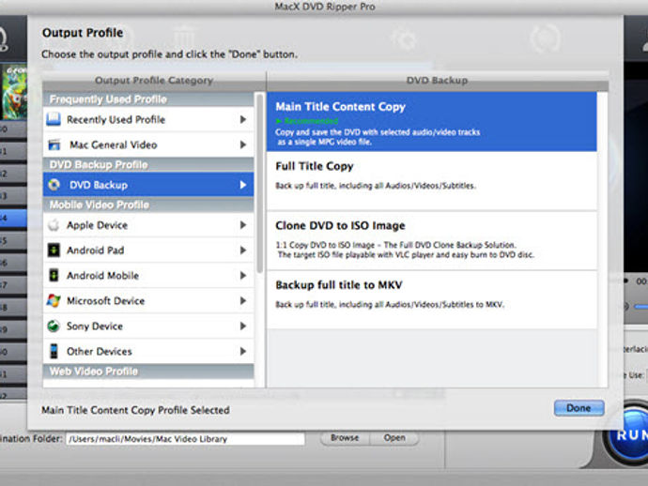The height and width of the screenshot is (486, 648).
Task: Click the Mobile Video Profile header
Action: (x=148, y=205)
